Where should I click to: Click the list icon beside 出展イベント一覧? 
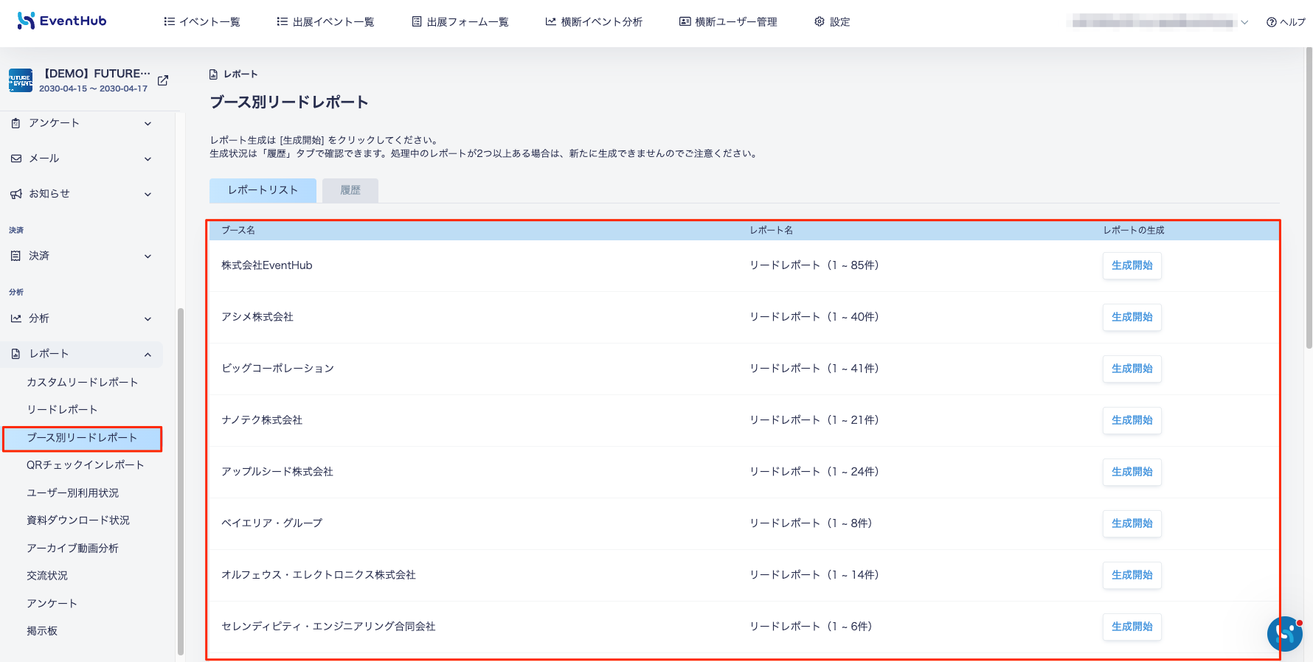click(x=283, y=22)
